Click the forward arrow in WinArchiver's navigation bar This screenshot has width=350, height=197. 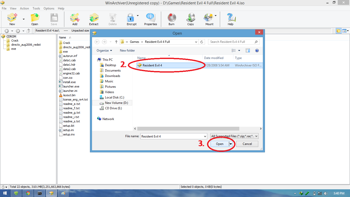point(18,31)
